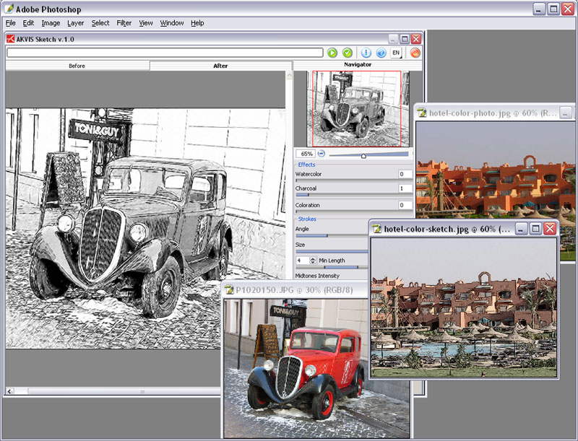Image resolution: width=578 pixels, height=441 pixels.
Task: Click the Coloration value field
Action: 405,205
